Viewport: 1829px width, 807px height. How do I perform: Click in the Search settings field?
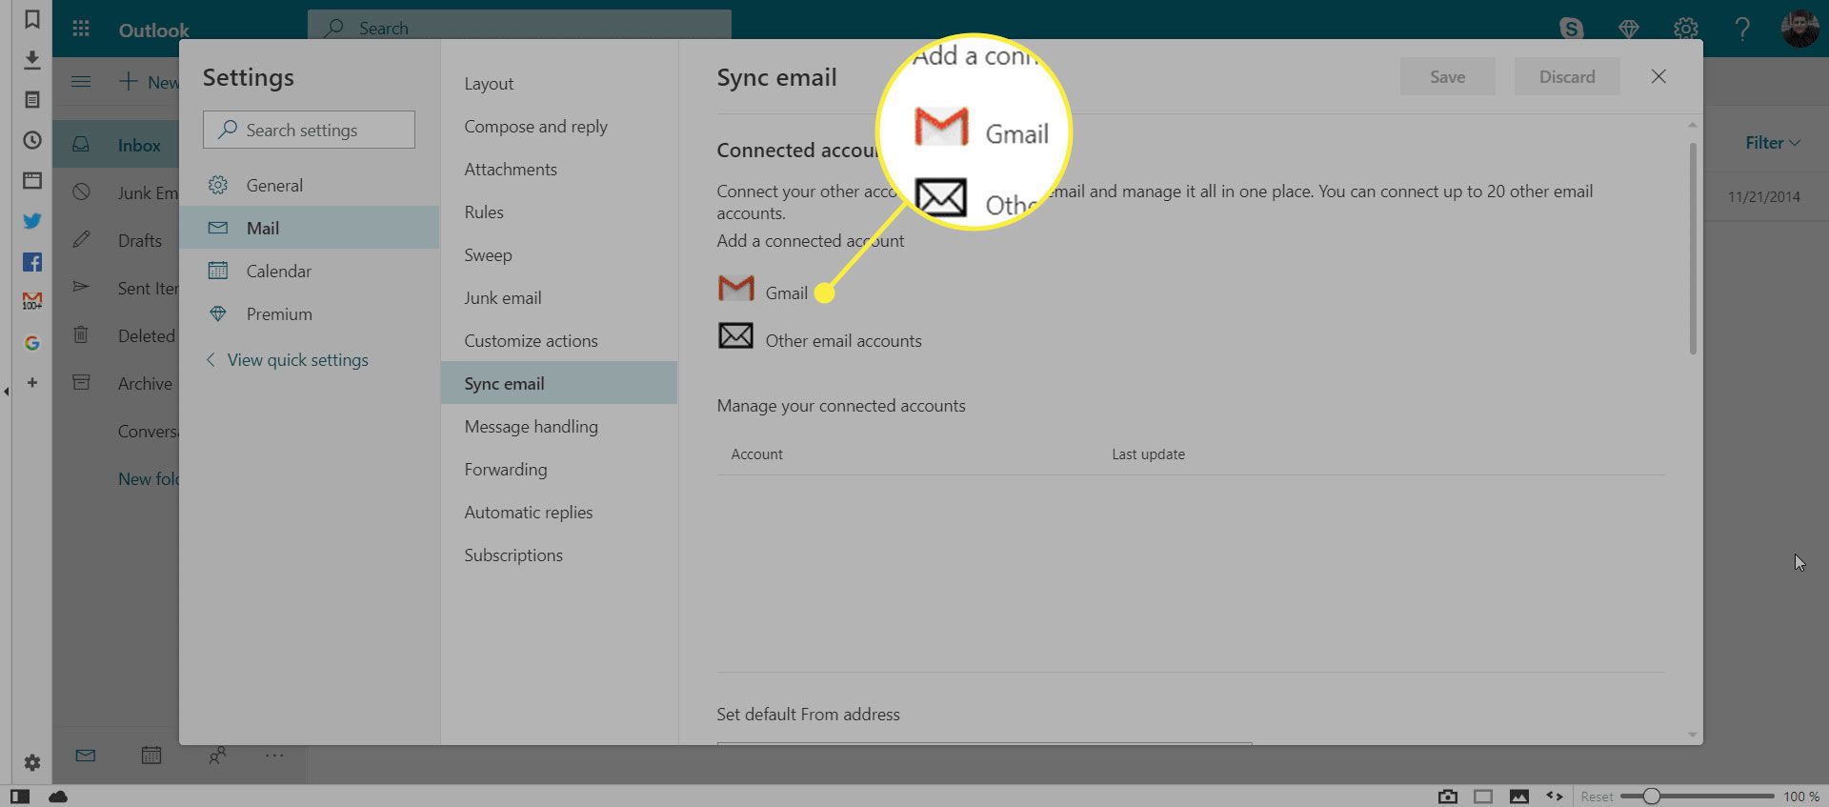pos(309,130)
